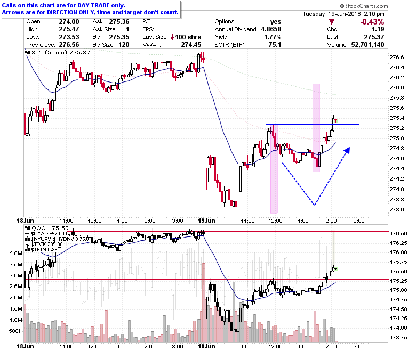Image resolution: width=416 pixels, height=351 pixels.
Task: Click the line icon before $NYAD label
Action: [27, 234]
